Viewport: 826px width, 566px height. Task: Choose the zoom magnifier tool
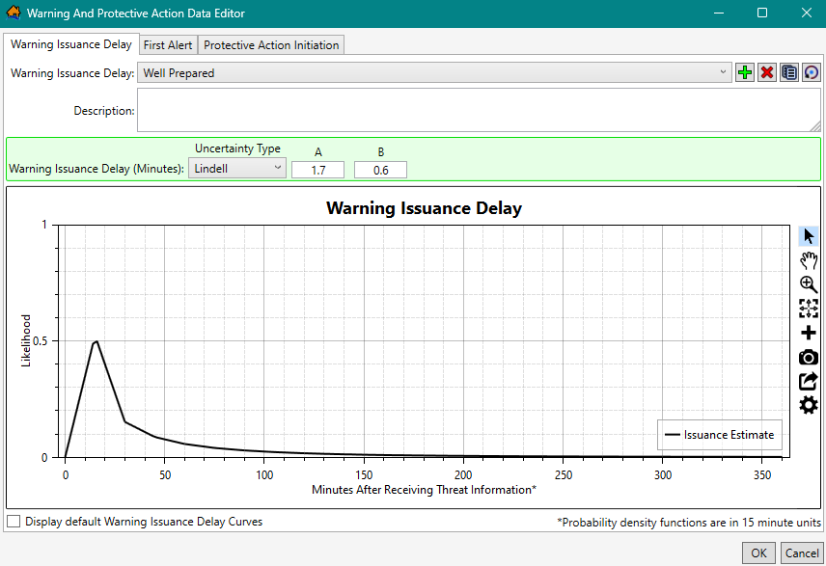pyautogui.click(x=808, y=284)
